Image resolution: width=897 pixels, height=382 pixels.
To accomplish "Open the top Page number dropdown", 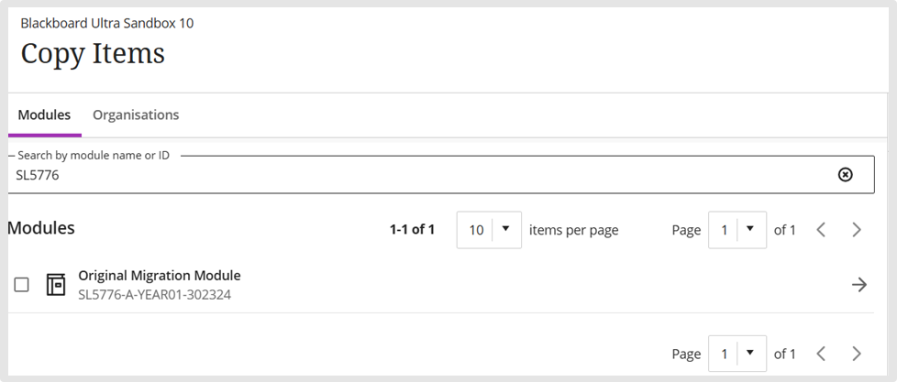I will point(737,230).
